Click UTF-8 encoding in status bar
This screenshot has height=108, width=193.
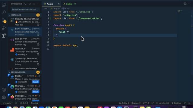click(x=146, y=103)
